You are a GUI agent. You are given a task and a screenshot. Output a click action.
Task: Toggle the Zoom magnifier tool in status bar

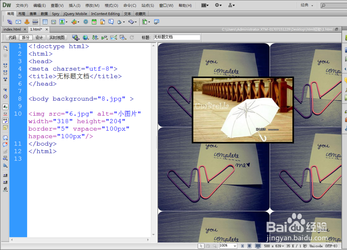[x=214, y=246]
